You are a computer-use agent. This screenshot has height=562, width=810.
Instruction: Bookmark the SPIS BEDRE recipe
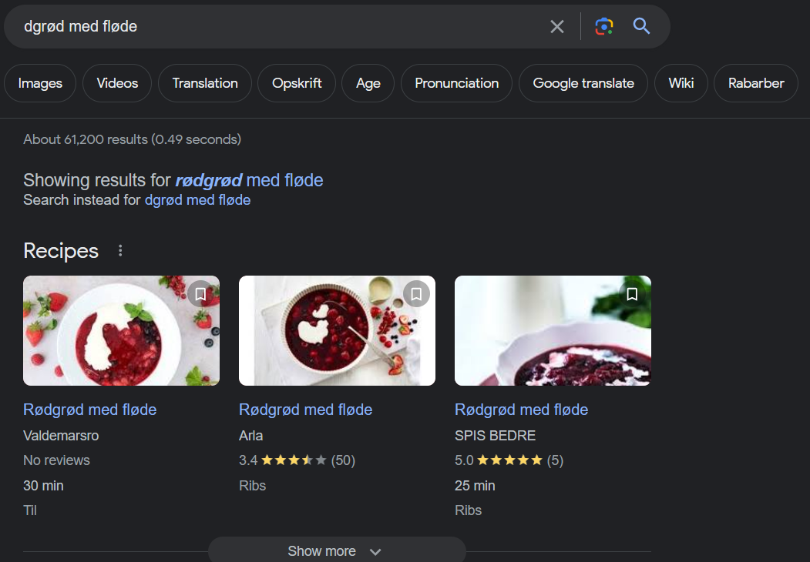coord(632,294)
